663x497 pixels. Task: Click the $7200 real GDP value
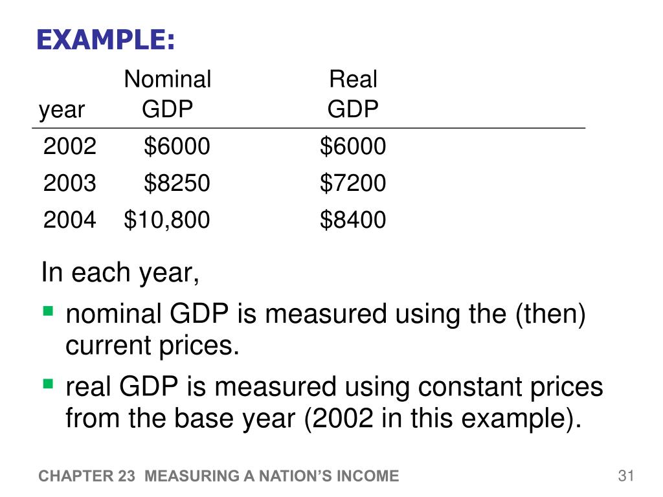click(x=353, y=184)
